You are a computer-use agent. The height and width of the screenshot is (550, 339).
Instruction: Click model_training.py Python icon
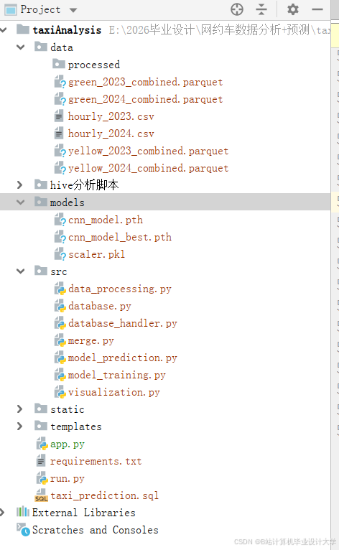[x=60, y=375]
